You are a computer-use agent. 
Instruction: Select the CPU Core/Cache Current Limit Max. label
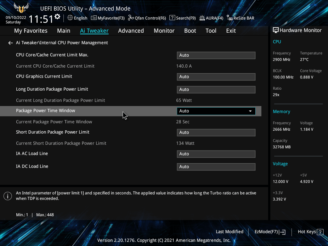(52, 55)
